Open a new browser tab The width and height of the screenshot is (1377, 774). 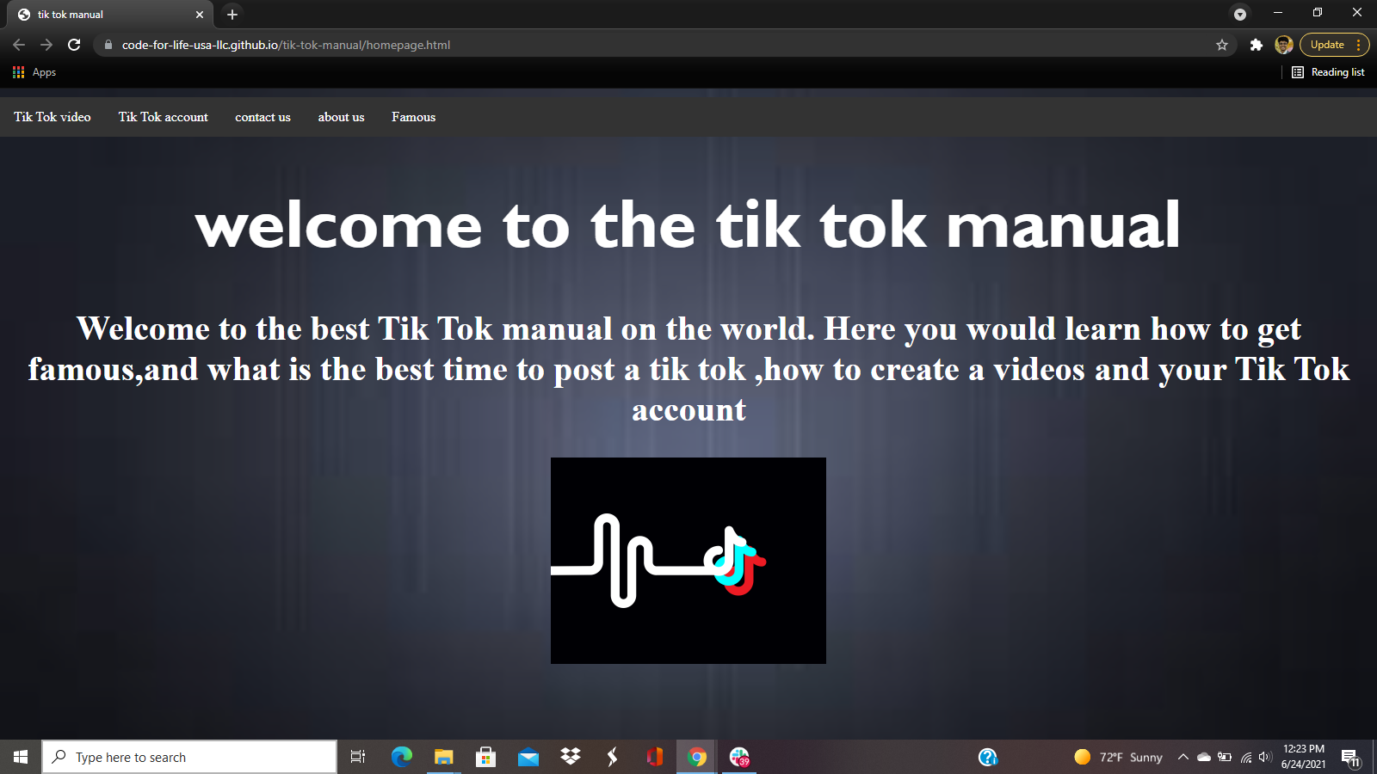[x=232, y=15]
